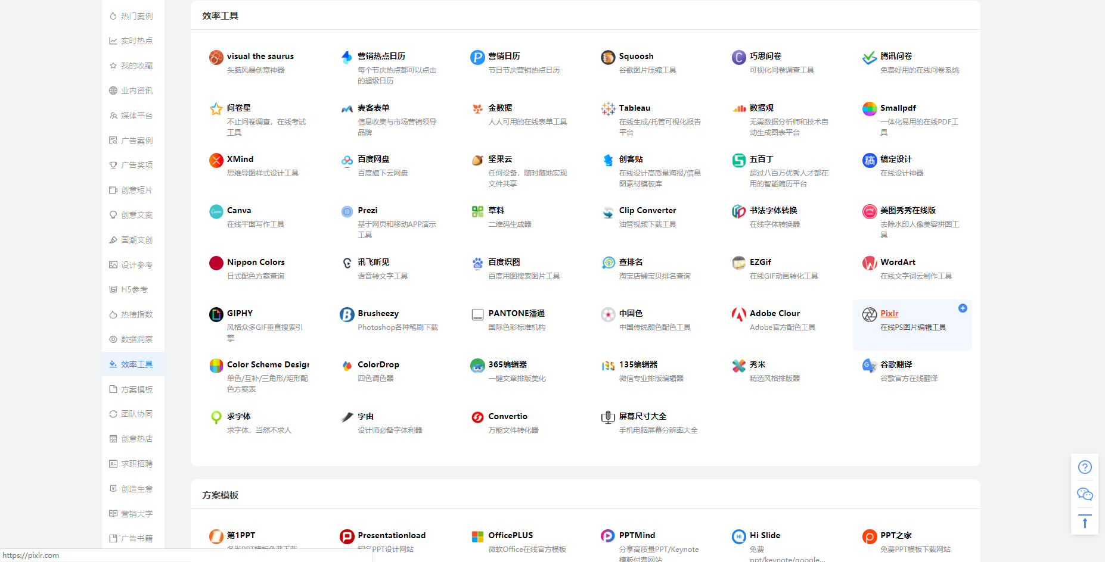Click the Nippon Colors red circle icon
The height and width of the screenshot is (562, 1105).
point(216,263)
